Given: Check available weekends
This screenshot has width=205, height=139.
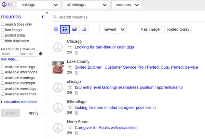Looking at the screenshot, I should [x=3, y=94].
